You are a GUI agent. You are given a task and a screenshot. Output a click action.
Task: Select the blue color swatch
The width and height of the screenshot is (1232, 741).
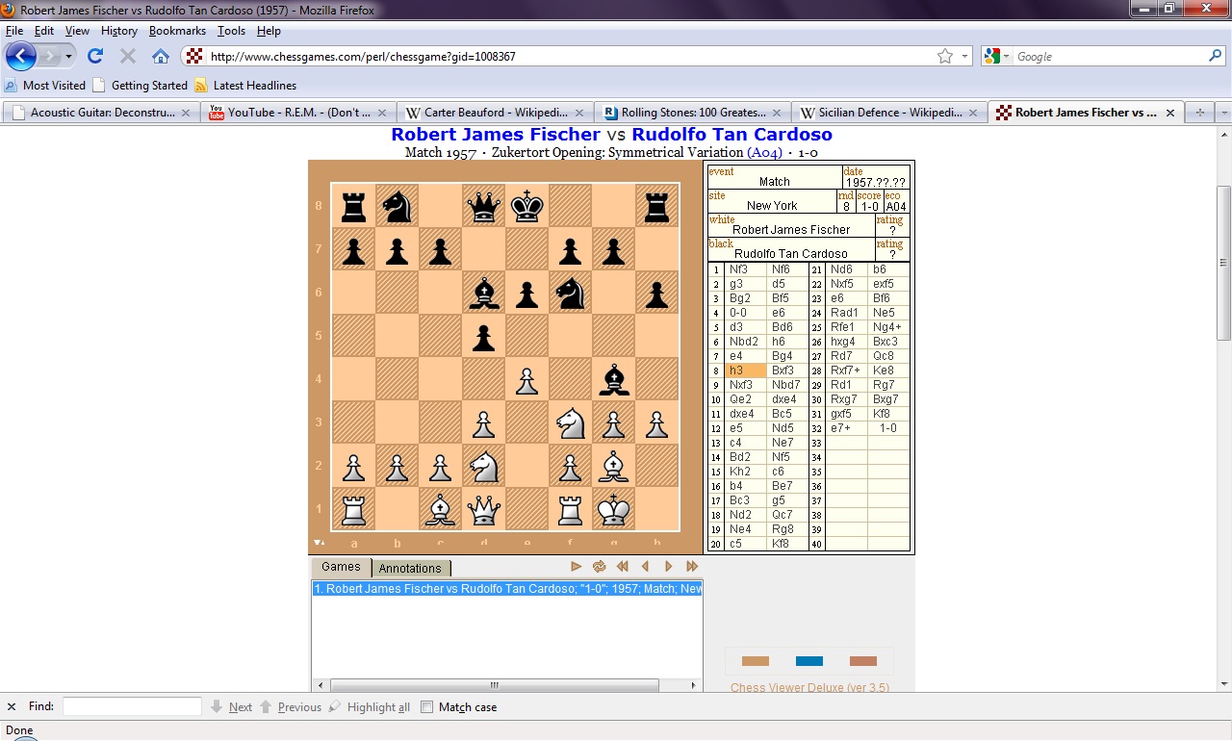pos(809,661)
